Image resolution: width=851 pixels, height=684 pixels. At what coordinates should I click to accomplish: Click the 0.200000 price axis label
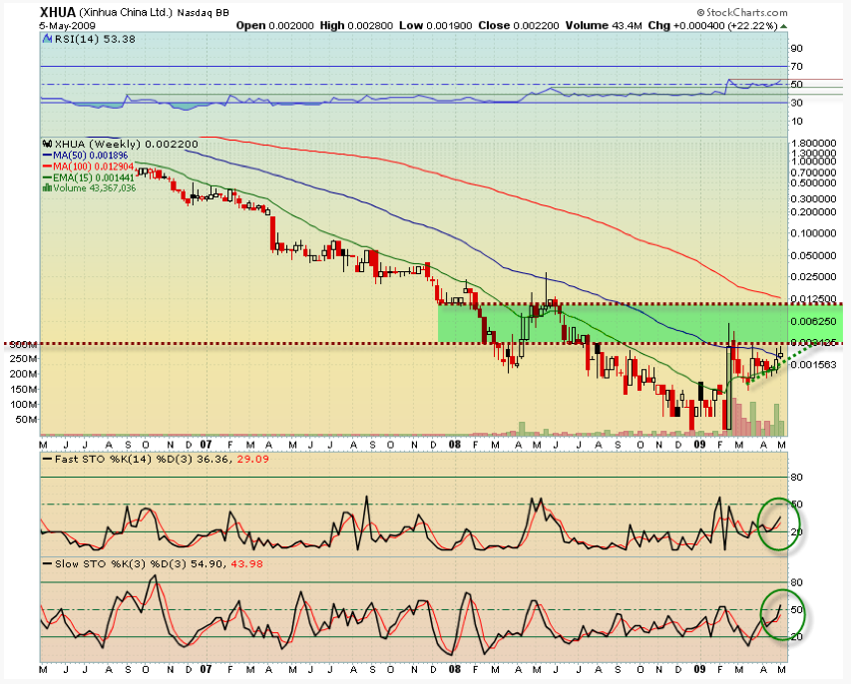click(813, 211)
